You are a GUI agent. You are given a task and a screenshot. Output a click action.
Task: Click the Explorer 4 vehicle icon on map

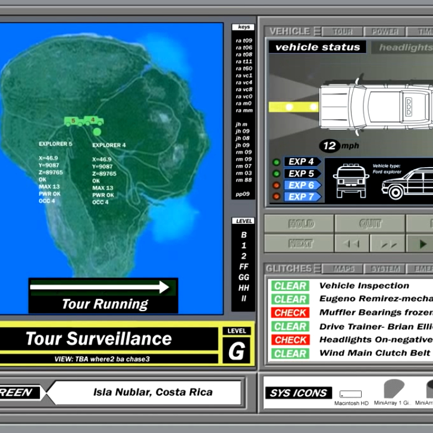coord(93,120)
